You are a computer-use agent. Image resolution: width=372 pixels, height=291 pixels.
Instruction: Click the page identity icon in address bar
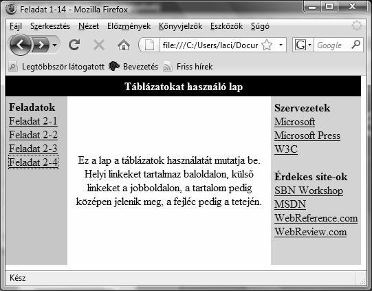(x=149, y=45)
